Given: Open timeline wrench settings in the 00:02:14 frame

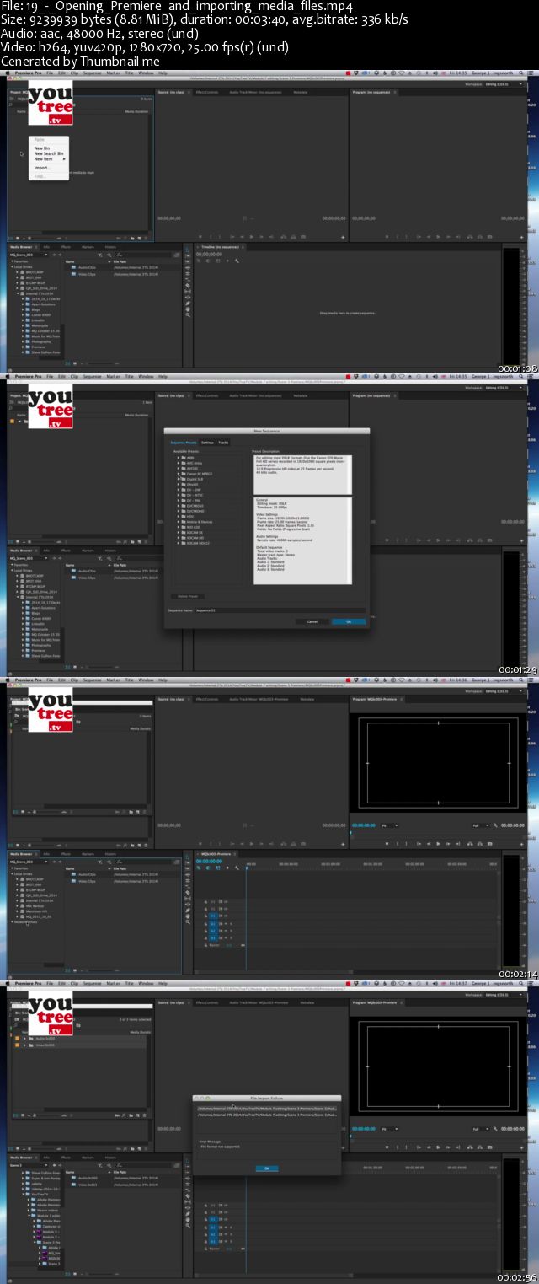Looking at the screenshot, I should point(237,868).
